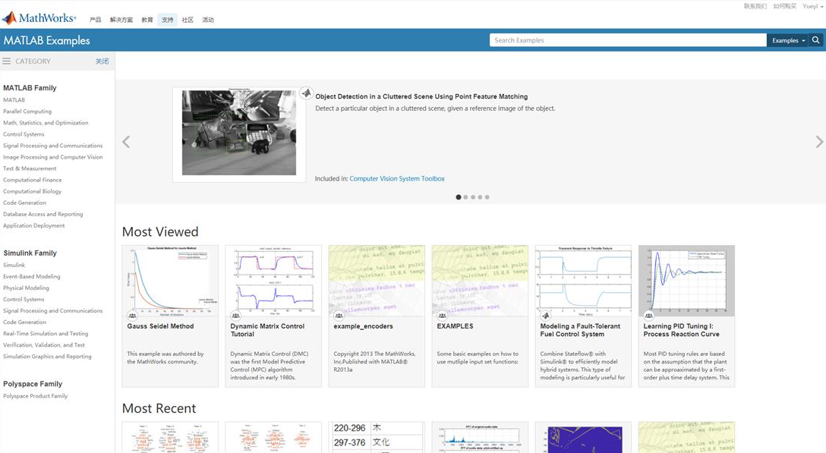Click community badge on EXAMPLES card

(442, 316)
